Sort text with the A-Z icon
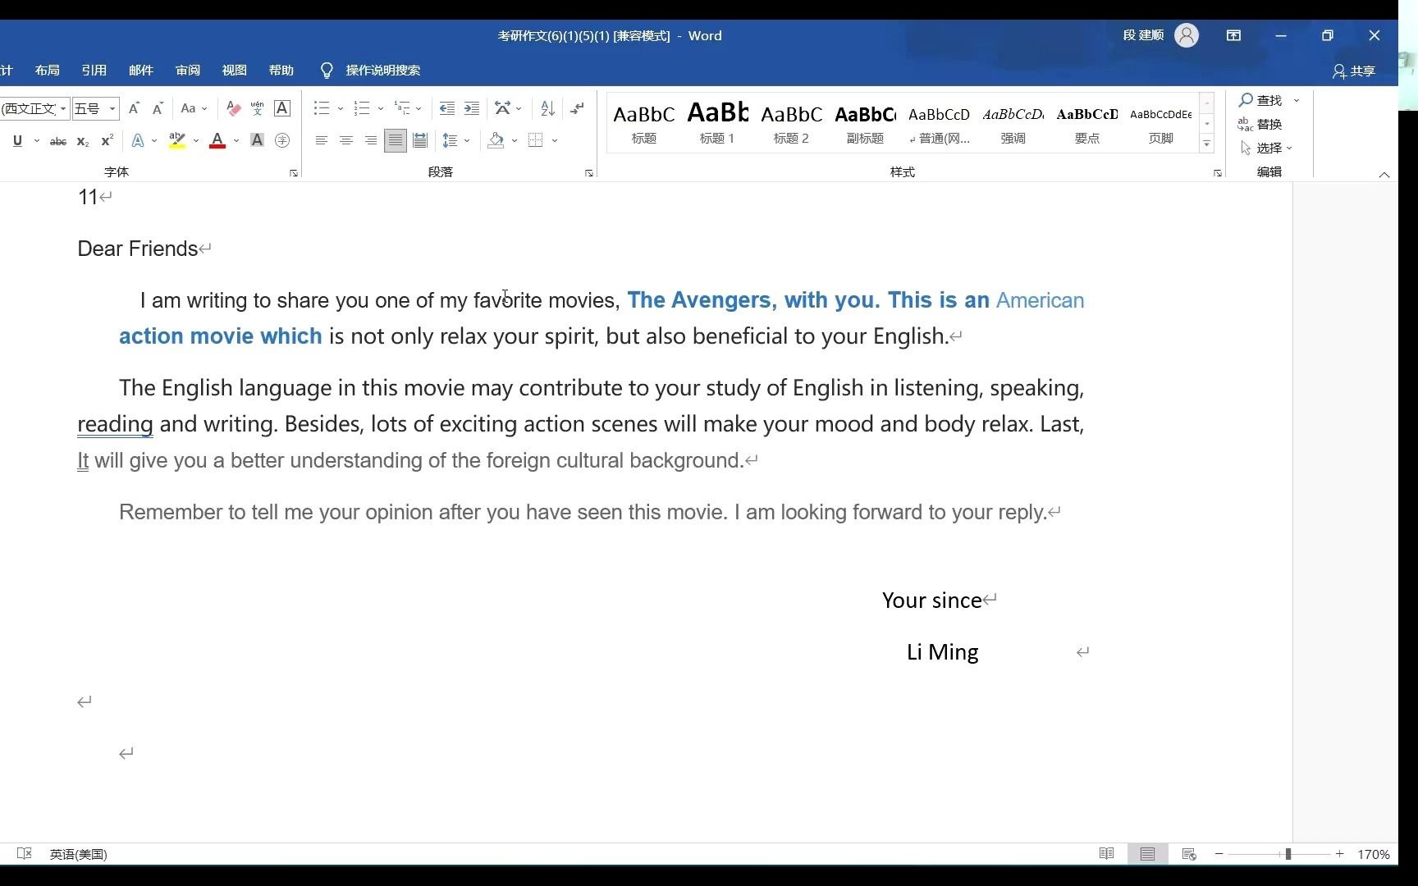1418x886 pixels. (547, 108)
